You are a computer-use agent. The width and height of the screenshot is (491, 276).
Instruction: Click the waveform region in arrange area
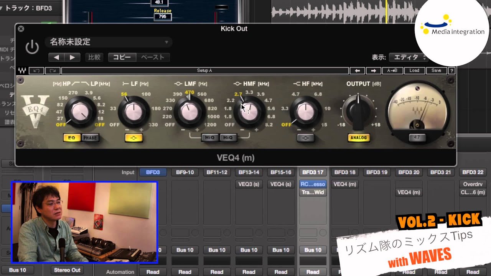coord(343,11)
